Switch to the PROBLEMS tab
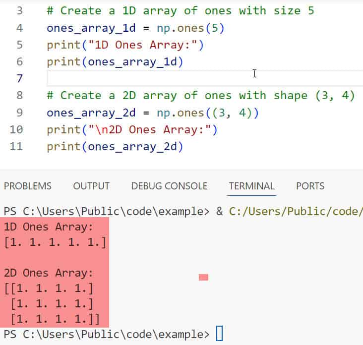Viewport: 363px width, 345px height. (27, 186)
